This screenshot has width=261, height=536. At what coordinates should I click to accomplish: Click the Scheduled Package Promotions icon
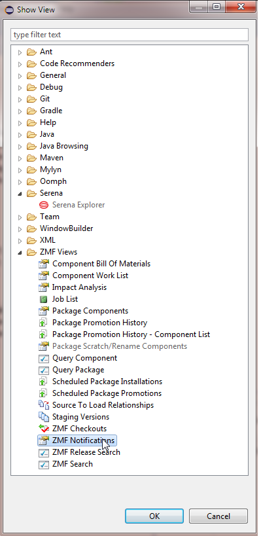[43, 393]
